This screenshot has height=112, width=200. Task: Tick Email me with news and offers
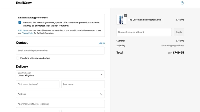coord(17,58)
